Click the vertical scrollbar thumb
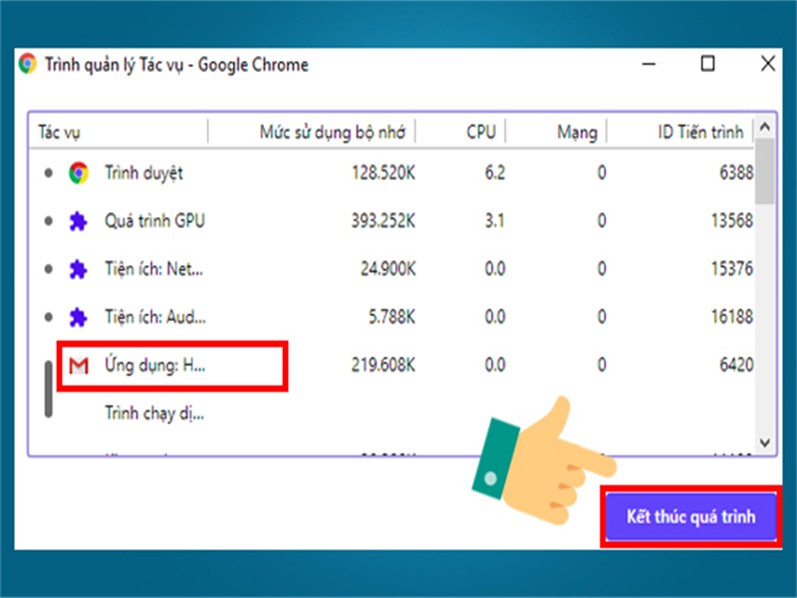This screenshot has height=598, width=797. 765,170
